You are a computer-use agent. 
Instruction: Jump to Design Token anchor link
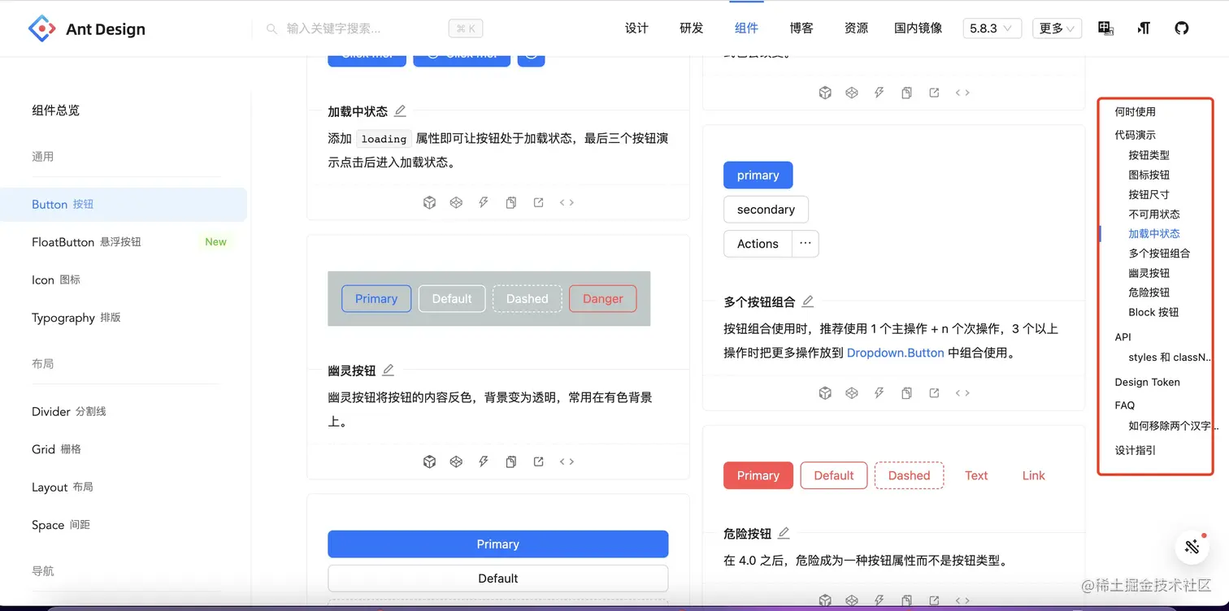tap(1147, 382)
